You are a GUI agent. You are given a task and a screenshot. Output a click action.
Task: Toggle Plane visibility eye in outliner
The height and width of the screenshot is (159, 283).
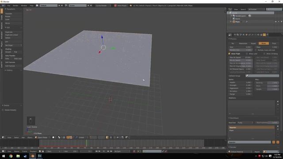click(x=275, y=22)
